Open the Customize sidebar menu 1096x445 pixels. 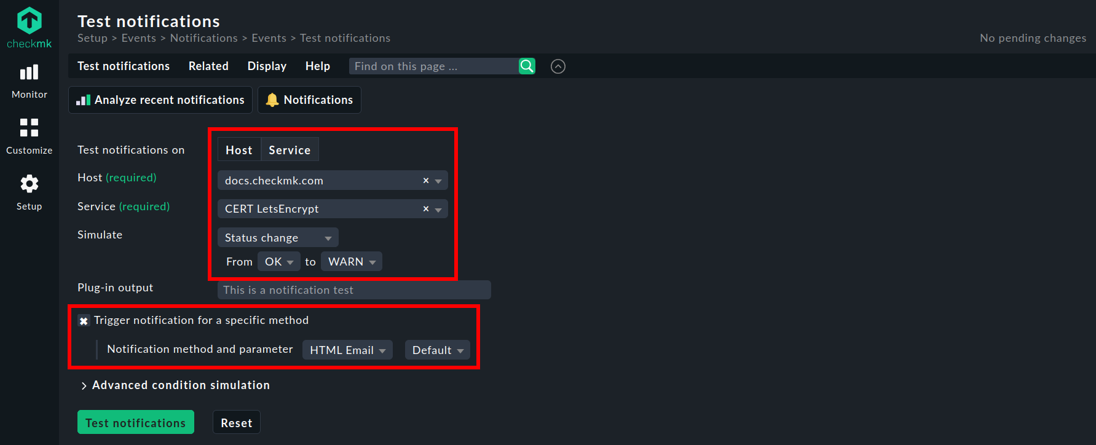[29, 136]
